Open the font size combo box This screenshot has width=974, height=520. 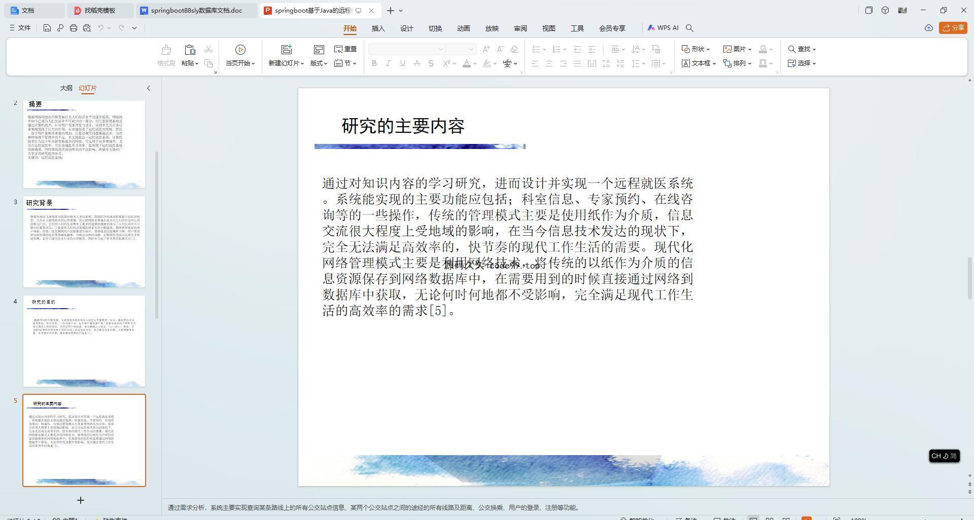click(x=461, y=49)
